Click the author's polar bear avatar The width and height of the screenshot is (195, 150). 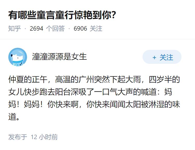click(18, 57)
